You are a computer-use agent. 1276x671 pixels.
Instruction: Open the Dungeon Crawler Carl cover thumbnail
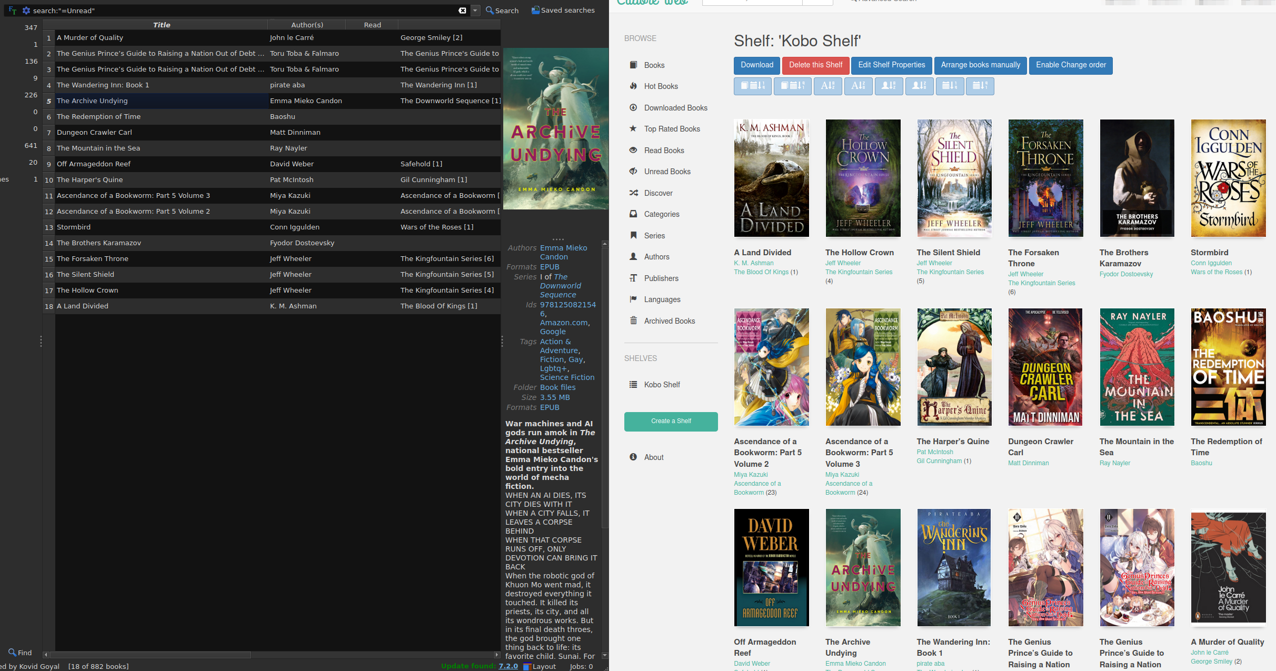point(1045,367)
